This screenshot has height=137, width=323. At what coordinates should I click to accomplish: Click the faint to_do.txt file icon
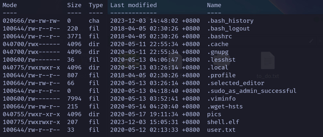pos(268,61)
